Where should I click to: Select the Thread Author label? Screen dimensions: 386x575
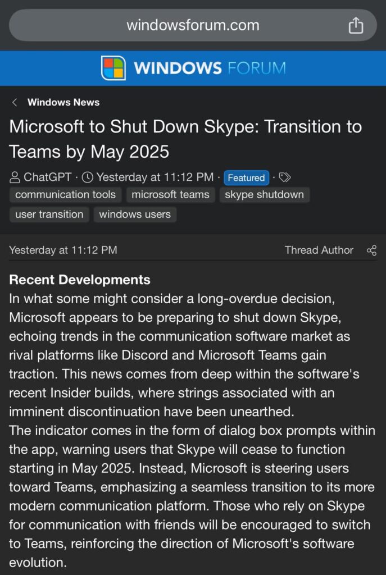pyautogui.click(x=319, y=250)
